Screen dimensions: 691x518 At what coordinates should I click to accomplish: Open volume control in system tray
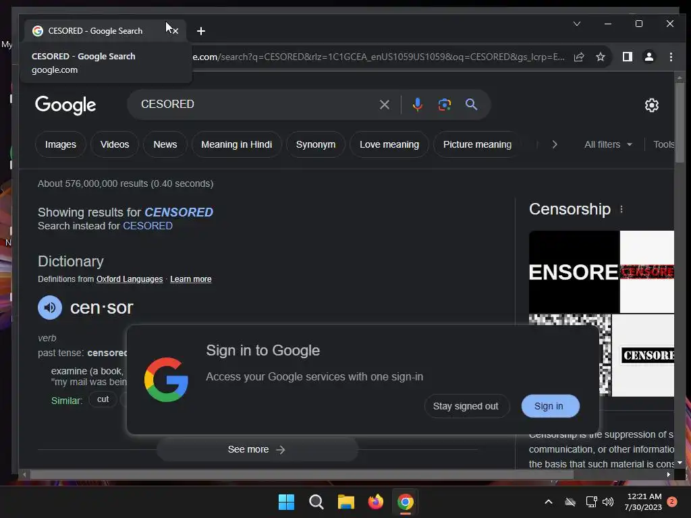click(x=608, y=502)
